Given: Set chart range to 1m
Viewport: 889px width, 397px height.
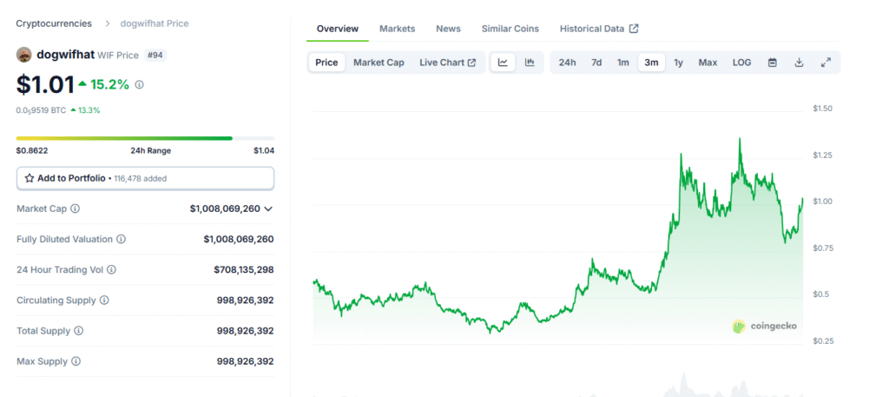Looking at the screenshot, I should pos(623,63).
